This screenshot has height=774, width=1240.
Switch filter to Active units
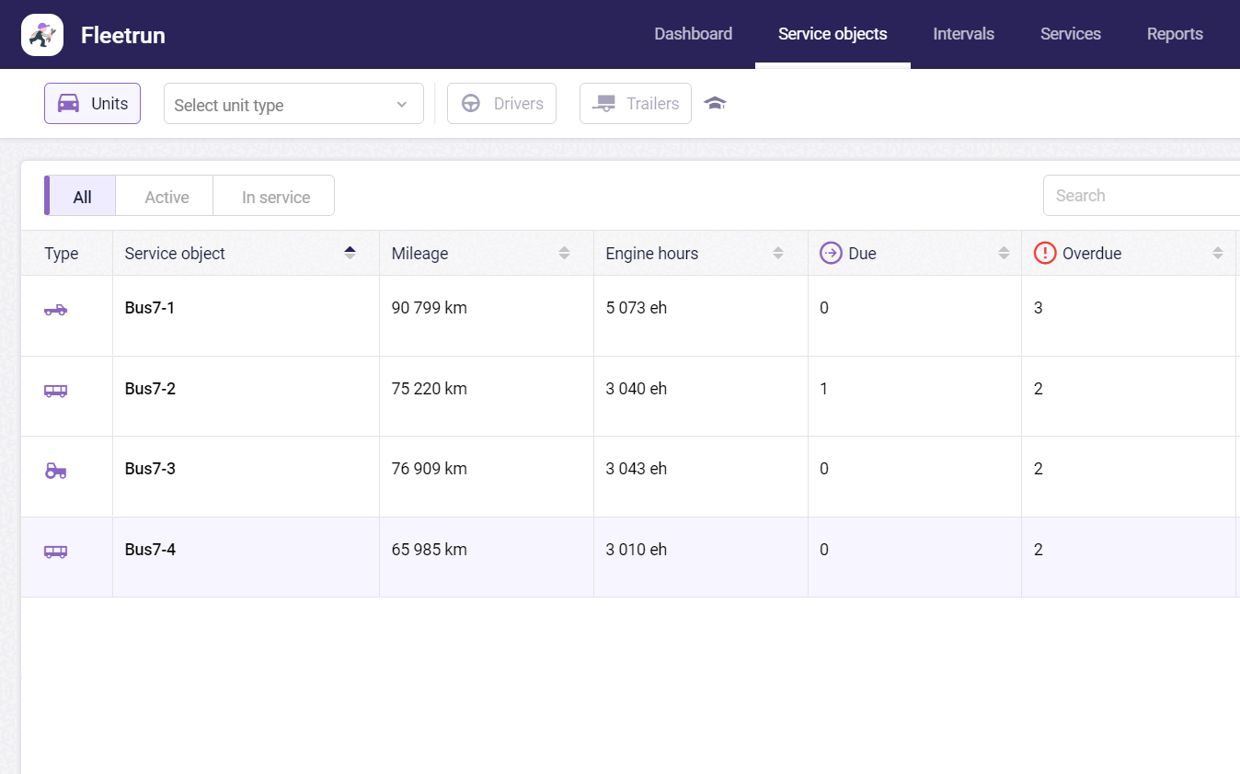pos(166,197)
